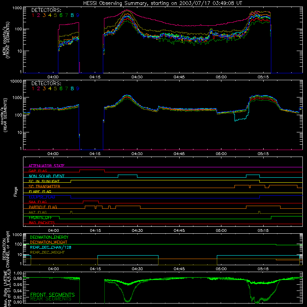Image resolution: width=307 pixels, height=307 pixels.
Task: Click the REAR SEGMENTS livetime legend label
Action: [x=51, y=299]
